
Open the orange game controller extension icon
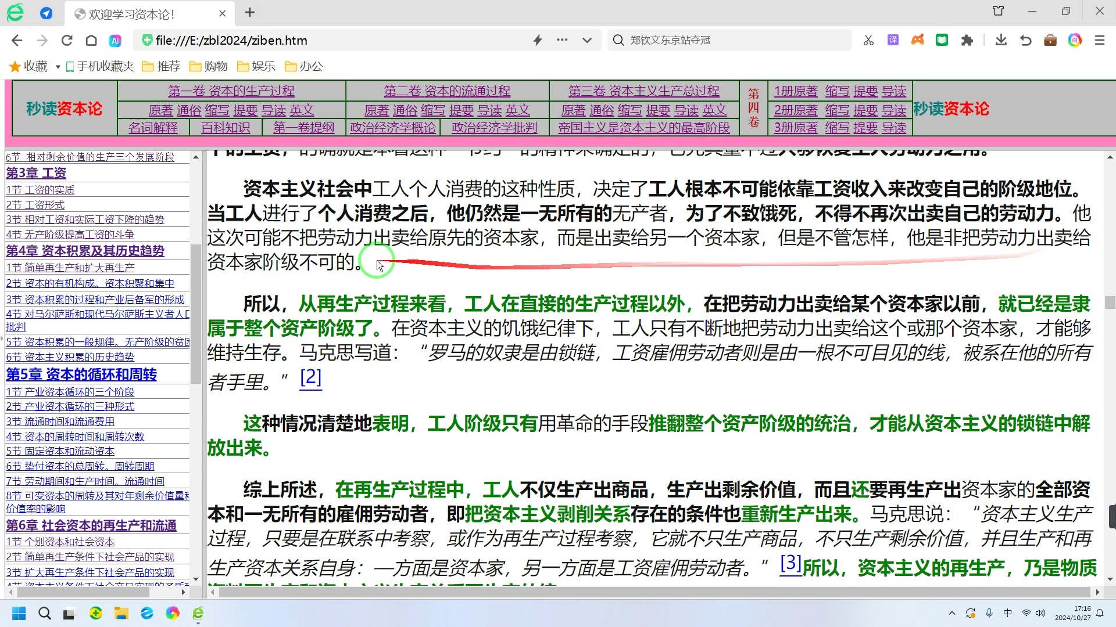(917, 40)
